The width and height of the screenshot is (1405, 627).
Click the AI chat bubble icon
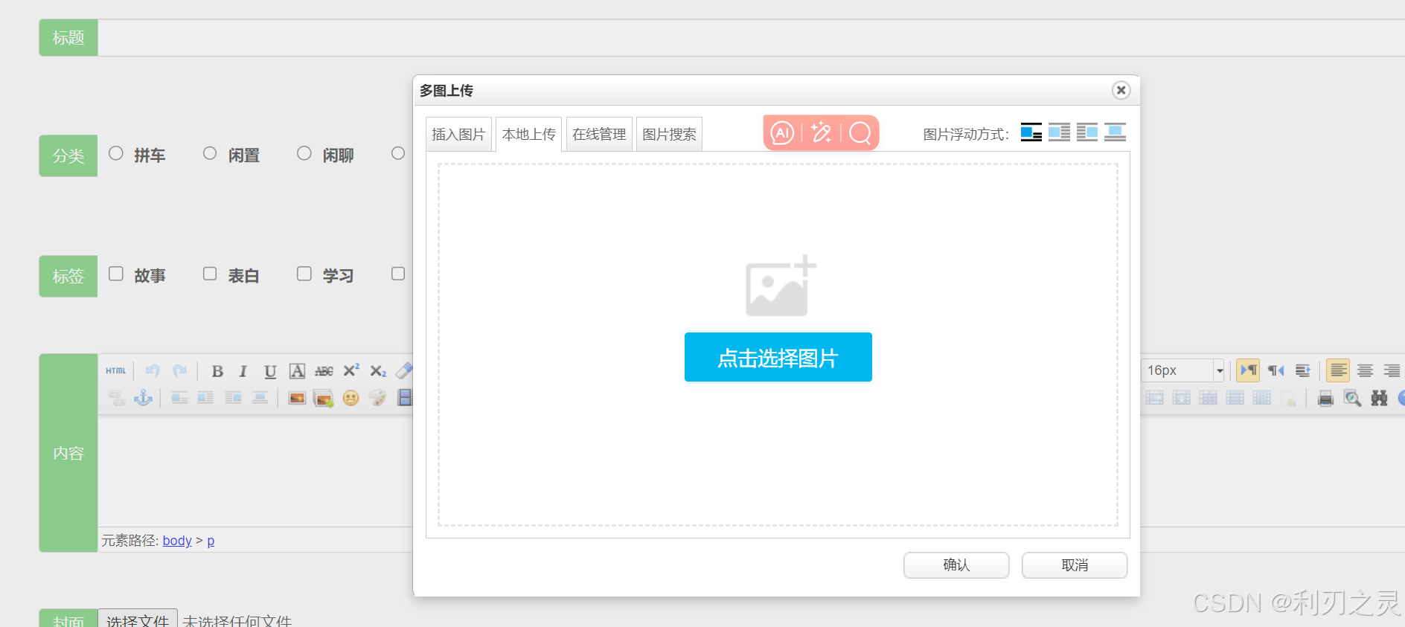782,133
